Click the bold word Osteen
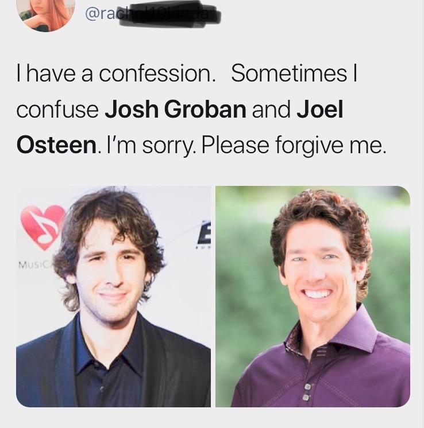Image resolution: width=424 pixels, height=428 pixels. (56, 145)
